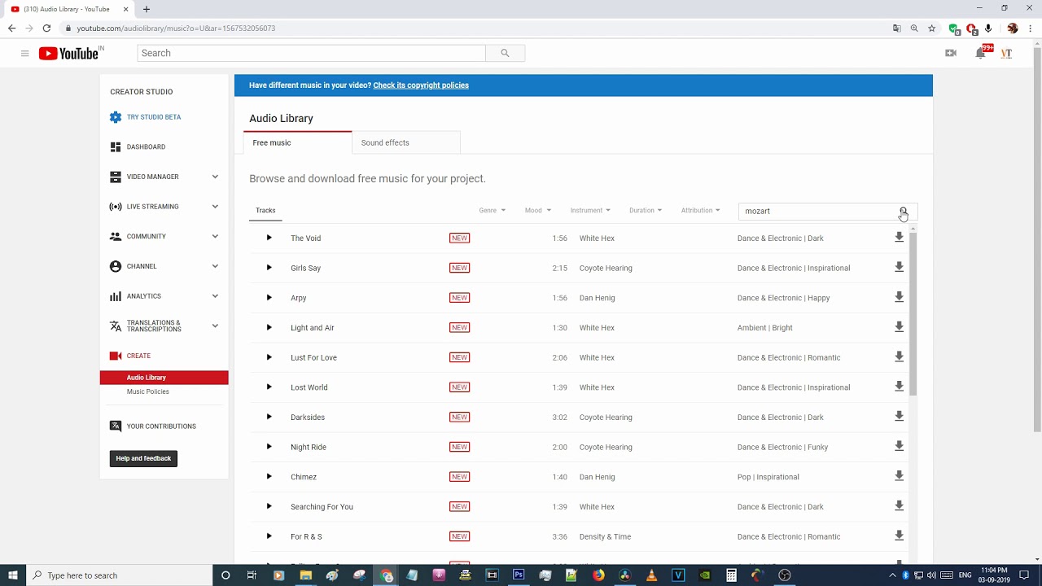Select the Free music tab
The width and height of the screenshot is (1042, 586).
point(298,142)
